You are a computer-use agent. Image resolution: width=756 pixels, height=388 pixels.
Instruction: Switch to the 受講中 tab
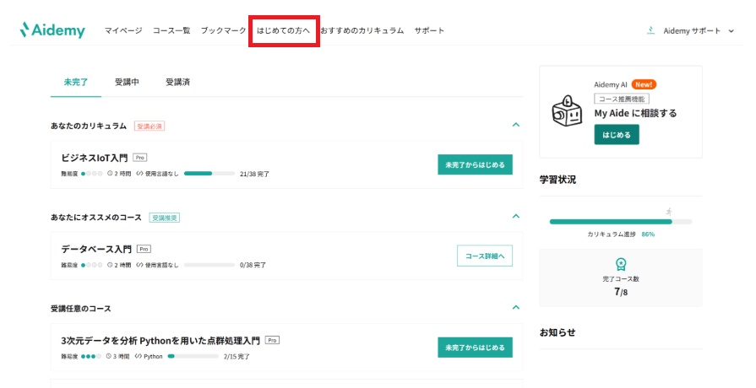point(127,82)
